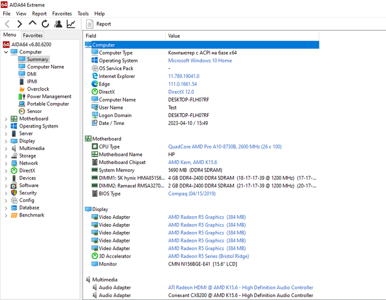Open the Help menu
Viewport: 386px width, 300px height.
100,13
